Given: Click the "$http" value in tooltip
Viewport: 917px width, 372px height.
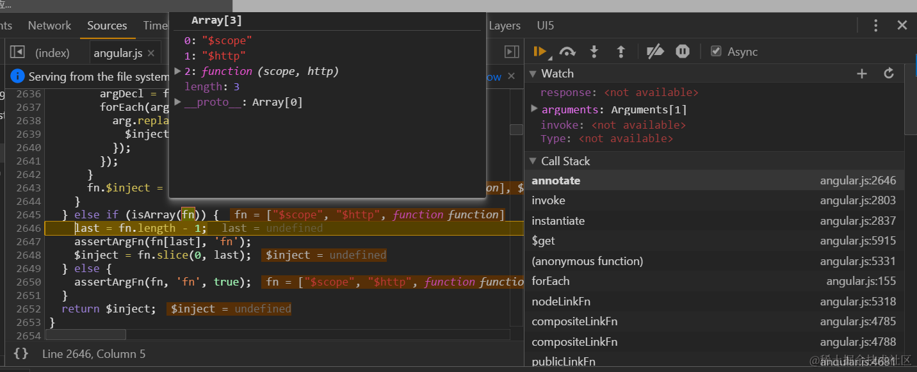Looking at the screenshot, I should 223,56.
